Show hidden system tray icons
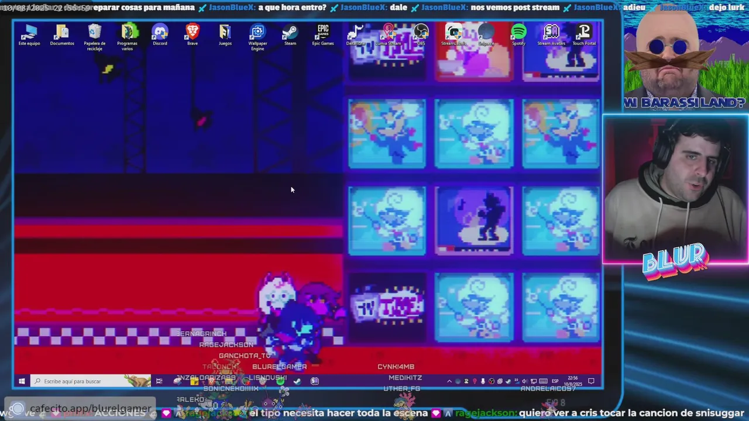 click(x=449, y=381)
